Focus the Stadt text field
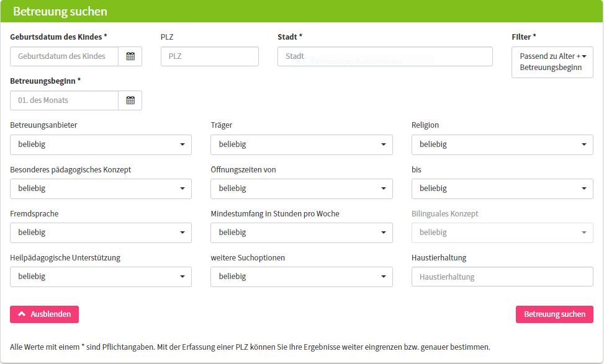 point(384,56)
